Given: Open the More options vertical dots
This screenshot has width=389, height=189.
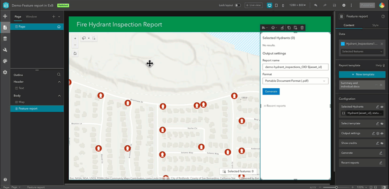Looking at the screenshot, I should pyautogui.click(x=351, y=6).
